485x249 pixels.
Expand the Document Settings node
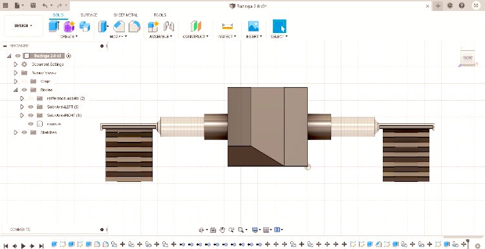tap(16, 64)
